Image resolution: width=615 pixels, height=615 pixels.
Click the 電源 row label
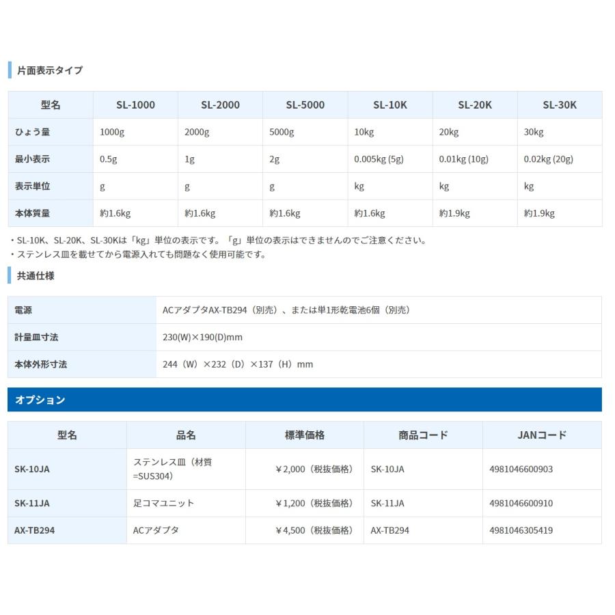coord(23,310)
